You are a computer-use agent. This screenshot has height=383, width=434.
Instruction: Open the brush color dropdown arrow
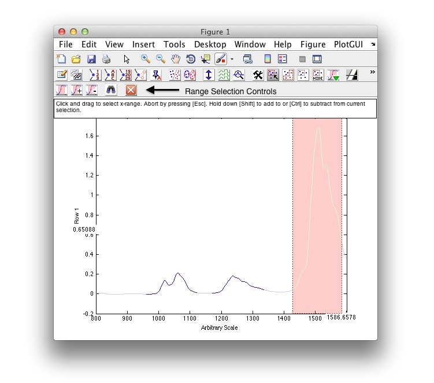[x=232, y=59]
